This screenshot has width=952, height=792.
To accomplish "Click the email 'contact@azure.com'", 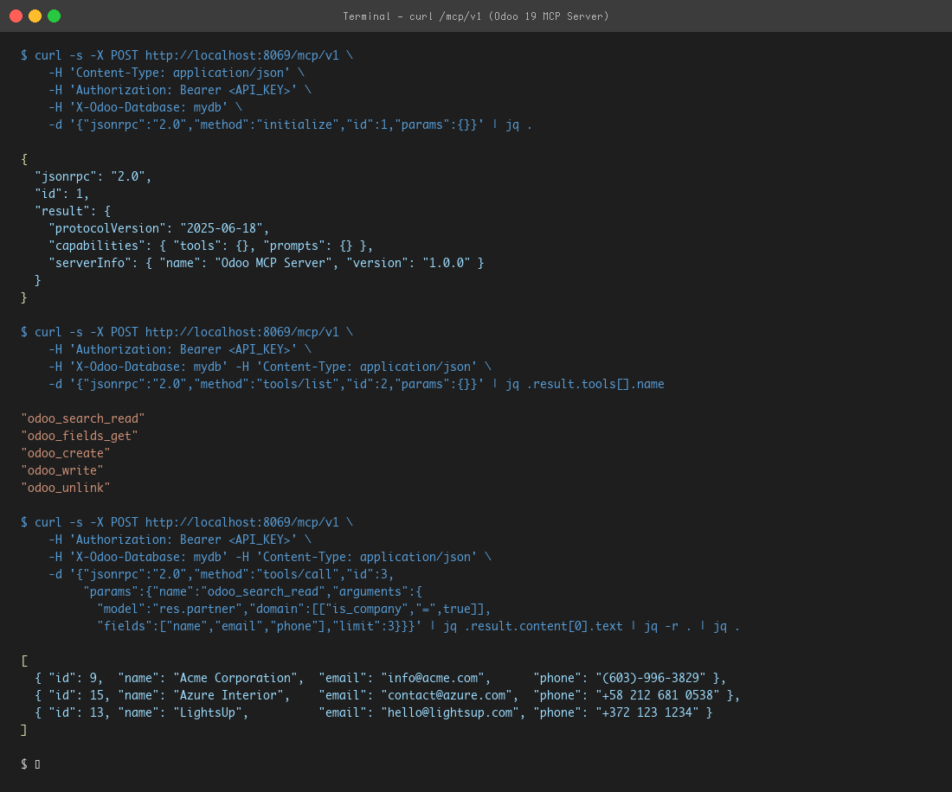I will pyautogui.click(x=447, y=695).
